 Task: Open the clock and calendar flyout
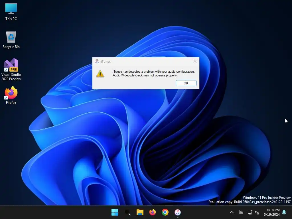272,212
